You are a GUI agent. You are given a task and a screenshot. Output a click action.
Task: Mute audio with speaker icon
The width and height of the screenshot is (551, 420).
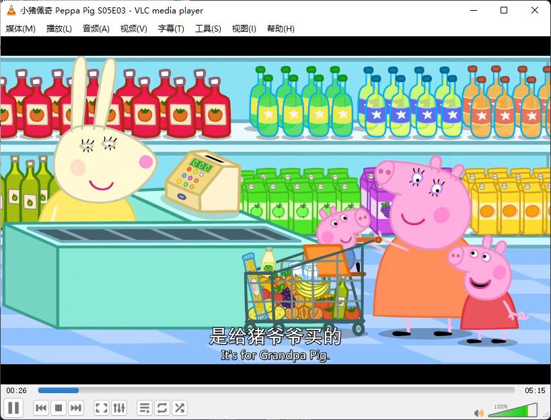479,413
